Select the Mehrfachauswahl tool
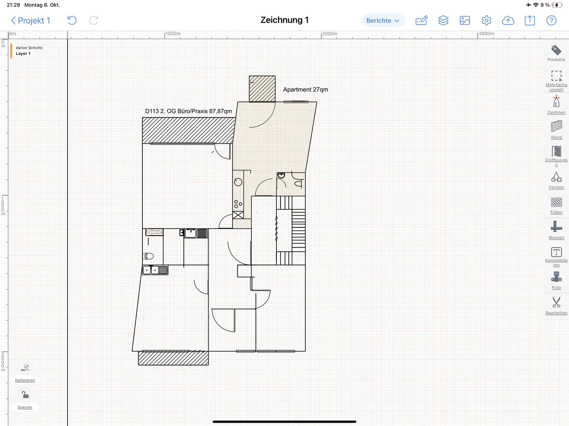Screen dimensions: 569x426 [x=556, y=81]
